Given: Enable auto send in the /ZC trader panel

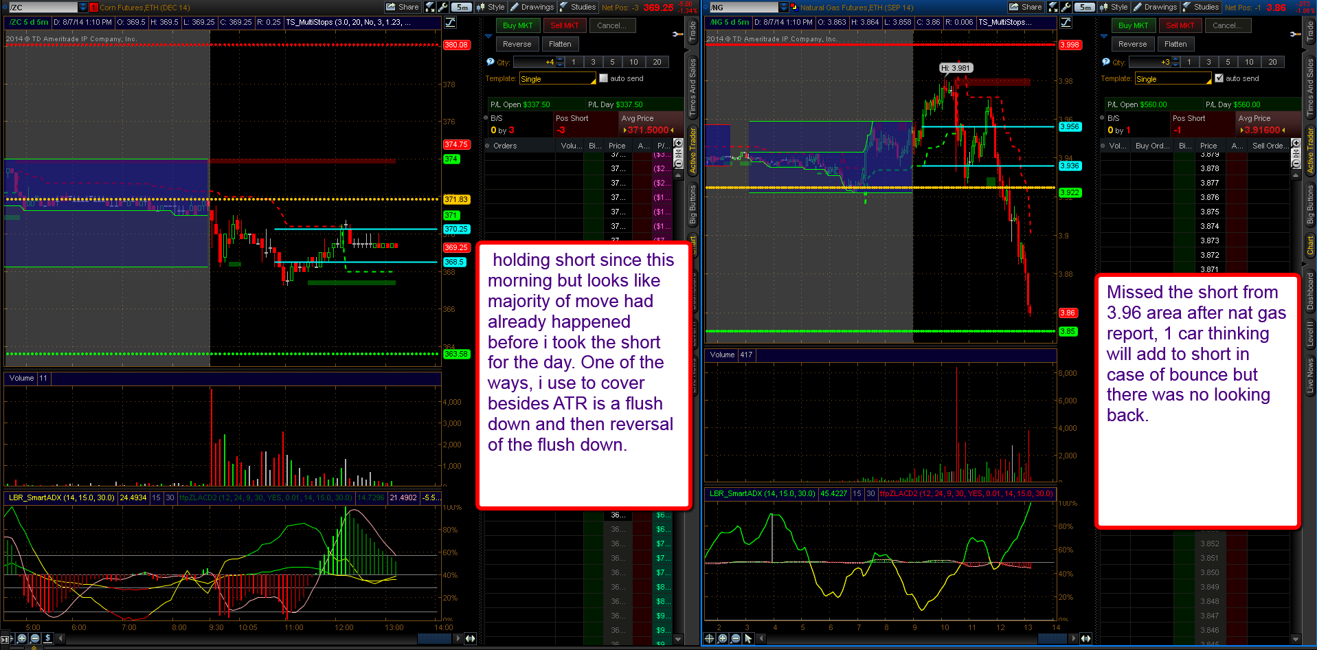Looking at the screenshot, I should 603,78.
